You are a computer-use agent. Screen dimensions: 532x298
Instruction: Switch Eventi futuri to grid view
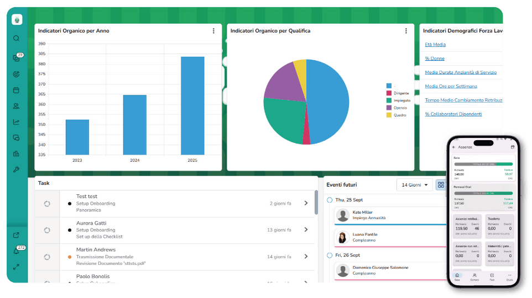point(441,185)
